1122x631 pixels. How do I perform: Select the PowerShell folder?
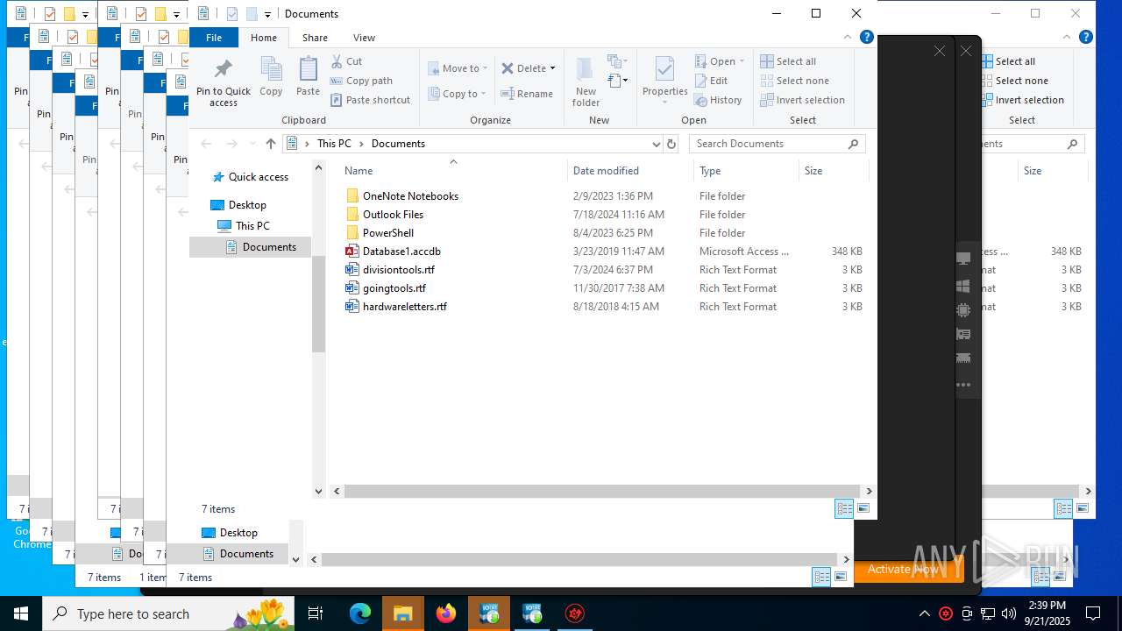click(x=387, y=233)
